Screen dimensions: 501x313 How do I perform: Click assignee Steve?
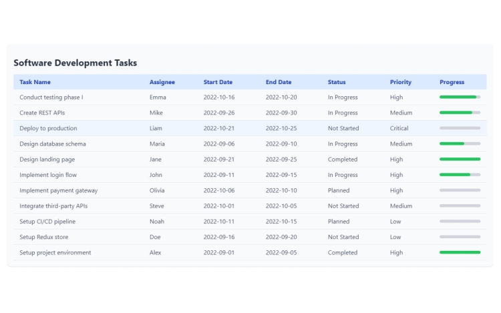[156, 206]
